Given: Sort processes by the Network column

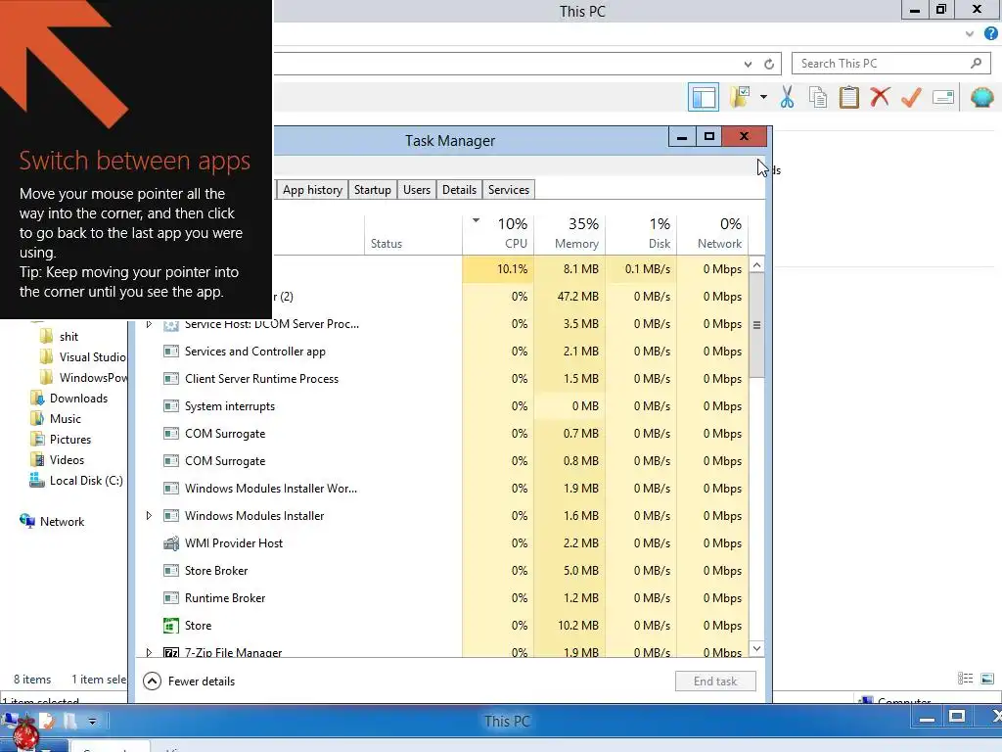Looking at the screenshot, I should pyautogui.click(x=712, y=233).
